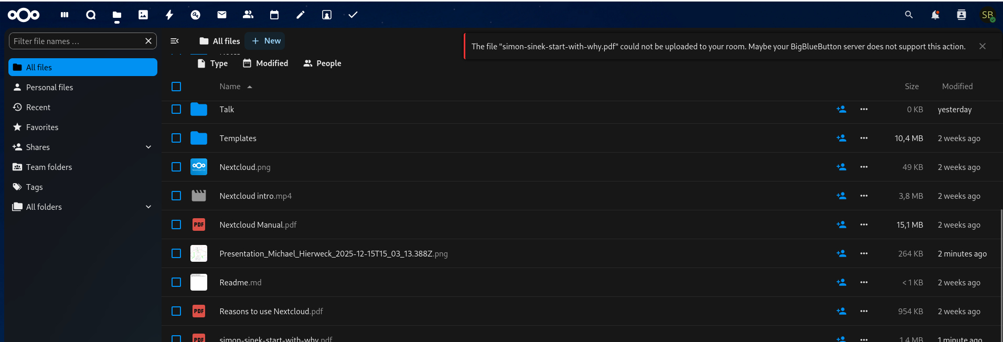Open actions menu for Nextcloud Manual.pdf
Screen dimensions: 1003x342
point(863,225)
